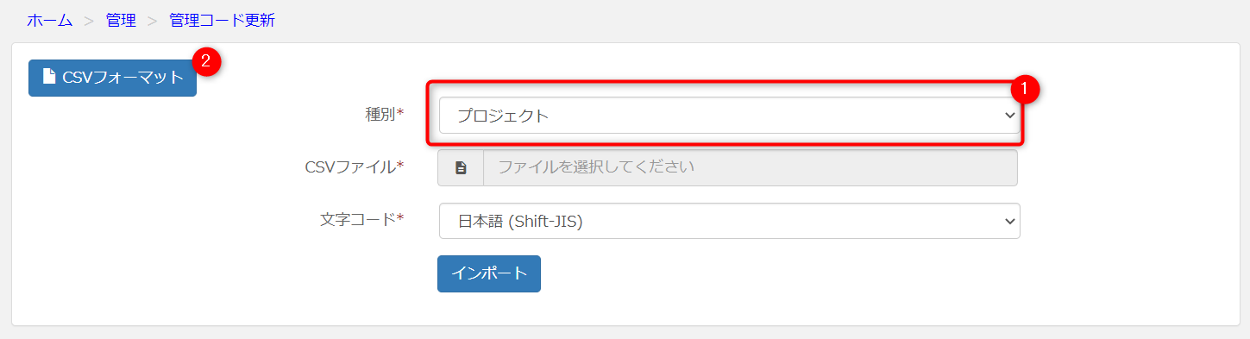Image resolution: width=1250 pixels, height=339 pixels.
Task: Click the file icon beside CSV file field
Action: pyautogui.click(x=461, y=168)
